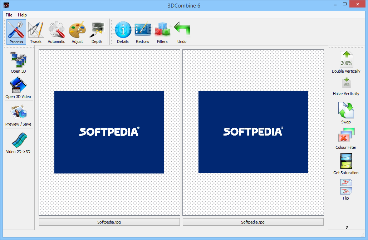368x240 pixels.
Task: Maximize the 3DCombine window
Action: pos(344,4)
